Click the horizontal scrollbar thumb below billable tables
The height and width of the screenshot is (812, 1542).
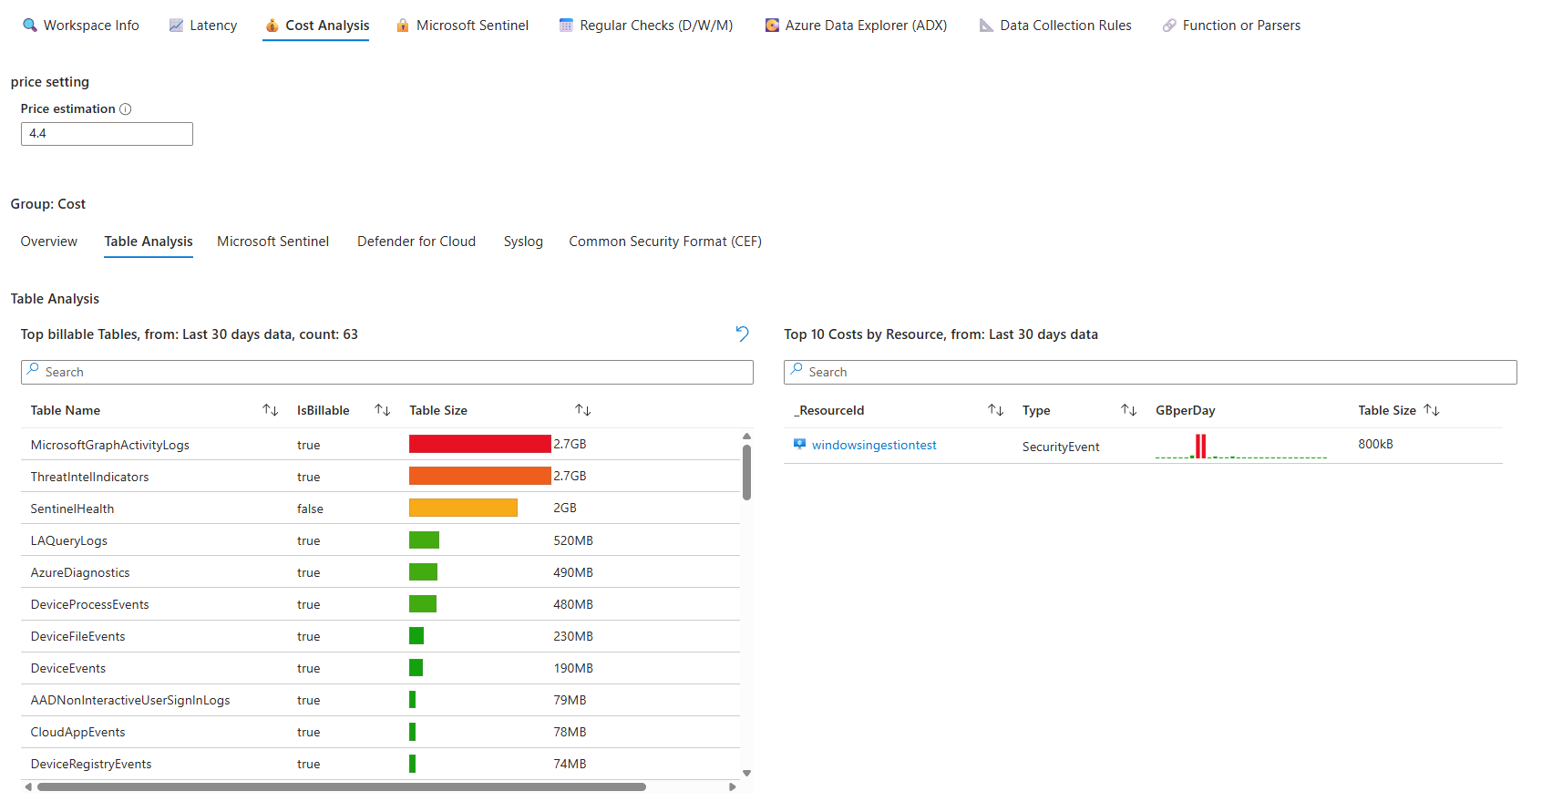coord(342,787)
